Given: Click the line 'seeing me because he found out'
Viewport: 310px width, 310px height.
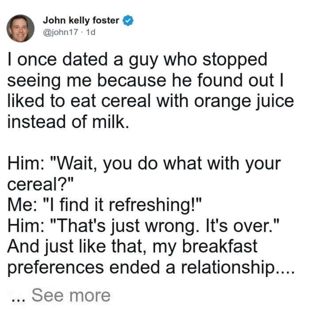Looking at the screenshot, I should pos(146,81).
